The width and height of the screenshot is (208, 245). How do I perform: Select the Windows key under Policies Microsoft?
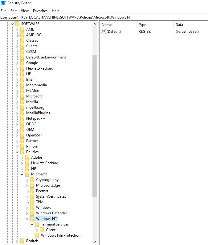(x=43, y=208)
